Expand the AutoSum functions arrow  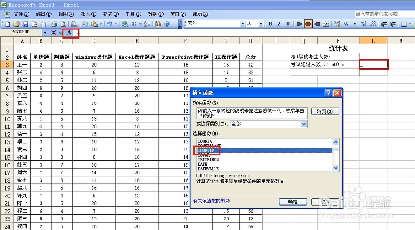click(x=140, y=24)
